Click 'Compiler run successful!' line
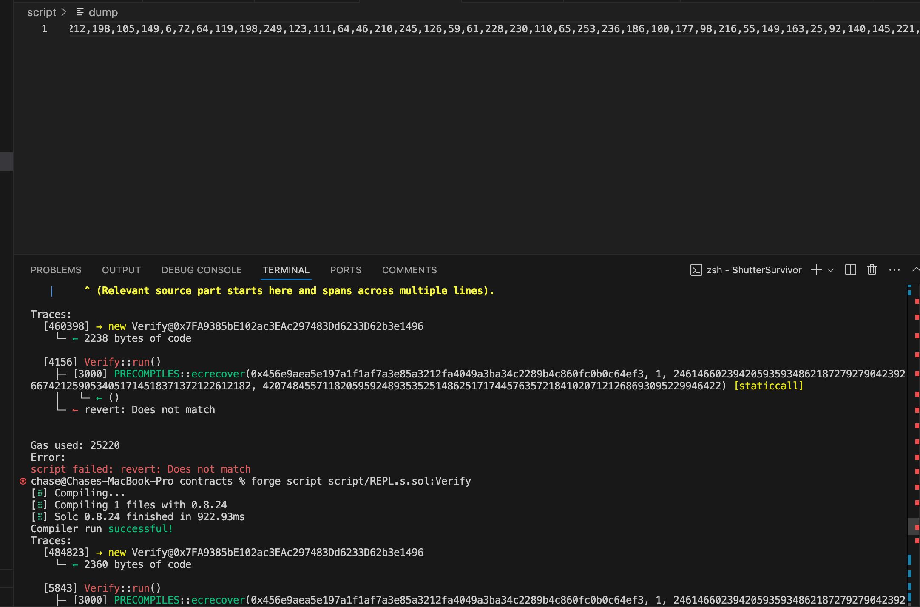The width and height of the screenshot is (920, 607). coord(102,529)
